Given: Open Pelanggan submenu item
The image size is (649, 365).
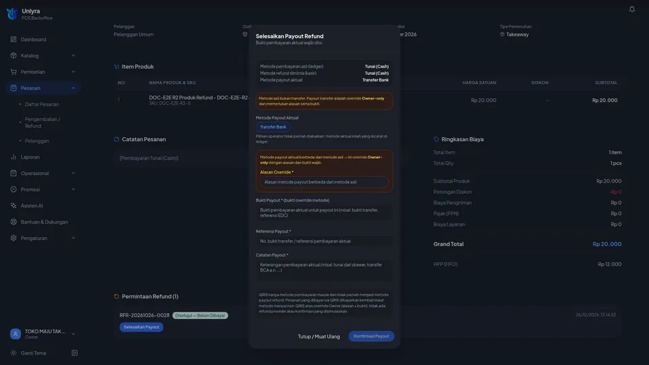Looking at the screenshot, I should click(x=37, y=141).
